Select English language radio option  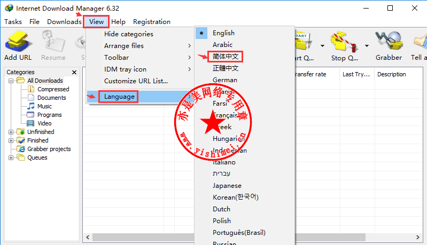201,33
